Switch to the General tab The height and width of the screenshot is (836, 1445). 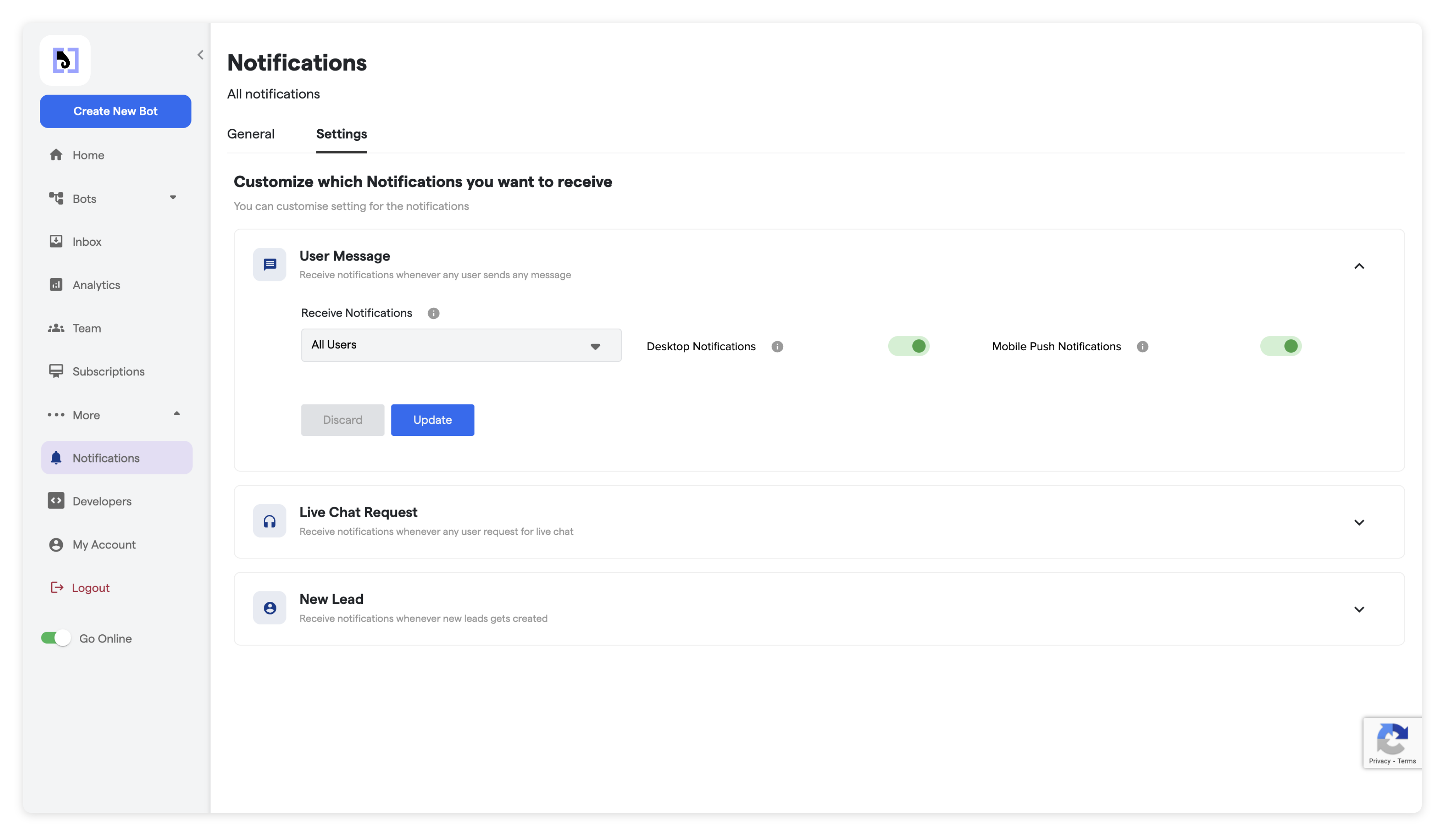point(251,134)
